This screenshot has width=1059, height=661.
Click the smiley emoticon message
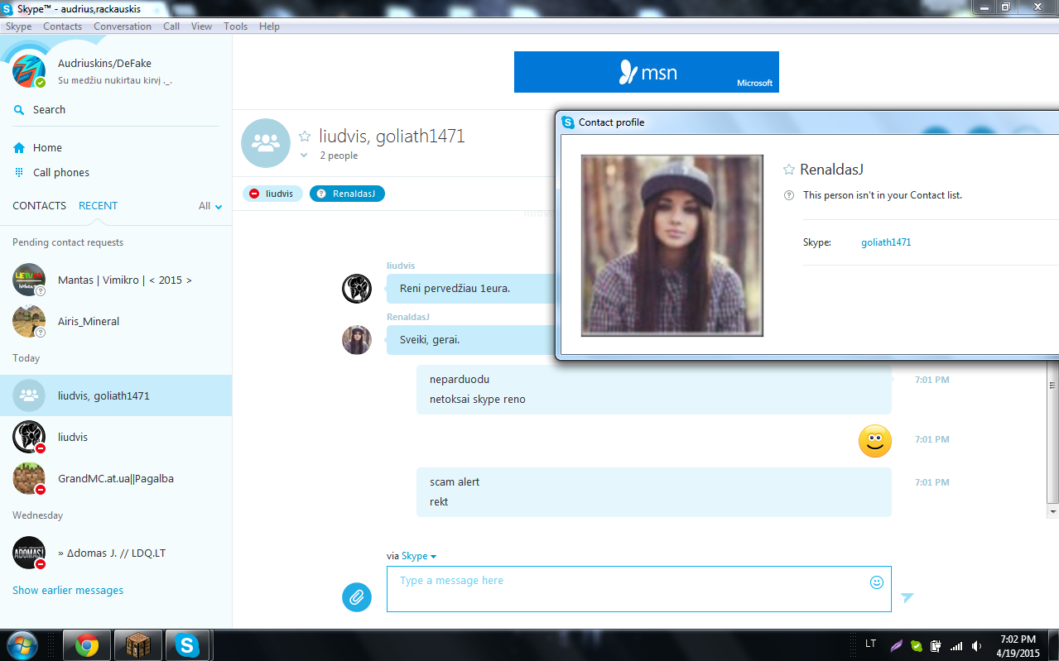pyautogui.click(x=875, y=441)
